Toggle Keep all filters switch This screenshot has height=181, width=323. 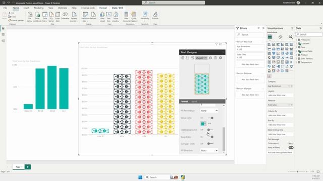[291, 147]
